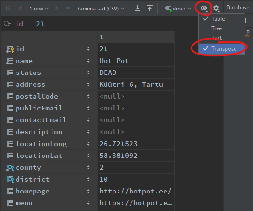This screenshot has height=211, width=253.
Task: Click the publicEmail null cell
Action: pyautogui.click(x=136, y=108)
